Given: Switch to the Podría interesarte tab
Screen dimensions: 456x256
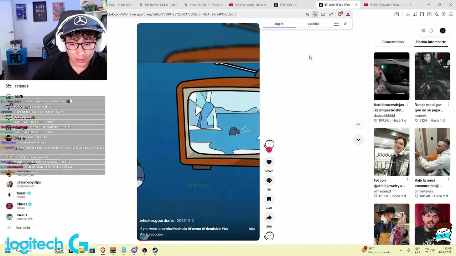Looking at the screenshot, I should [x=431, y=42].
